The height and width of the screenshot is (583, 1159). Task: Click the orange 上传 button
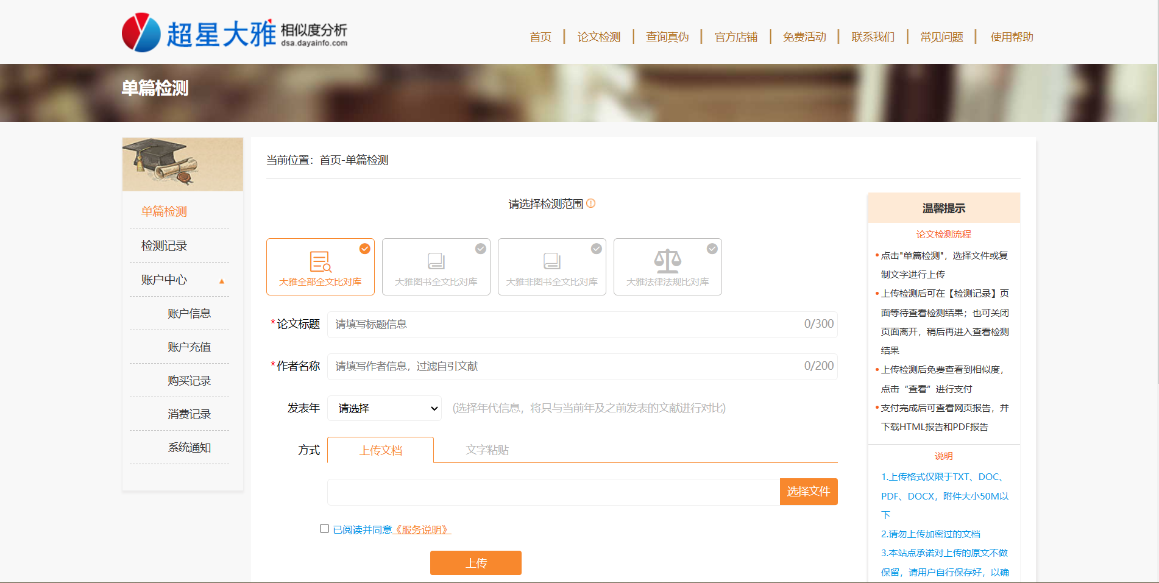click(476, 563)
